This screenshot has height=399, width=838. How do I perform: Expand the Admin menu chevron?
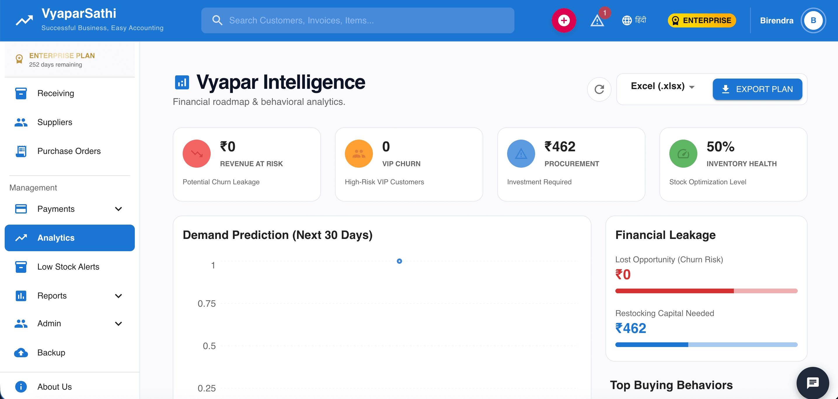pos(118,323)
